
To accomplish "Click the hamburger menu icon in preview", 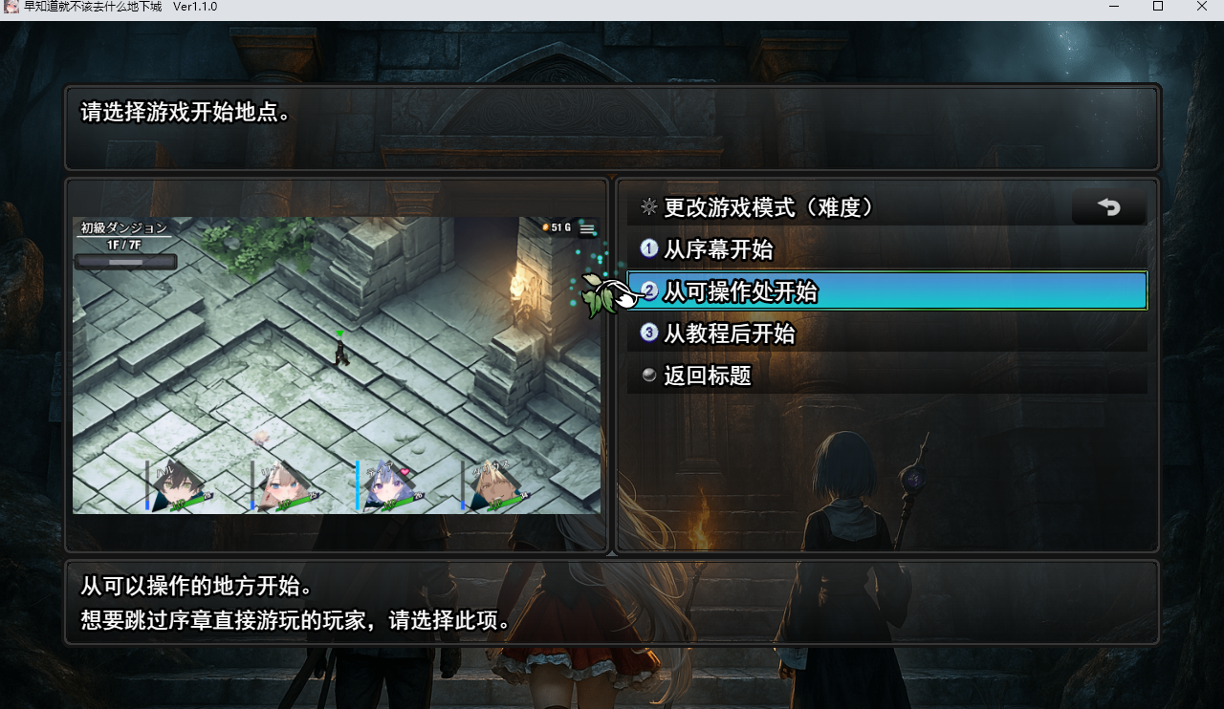I will [587, 228].
